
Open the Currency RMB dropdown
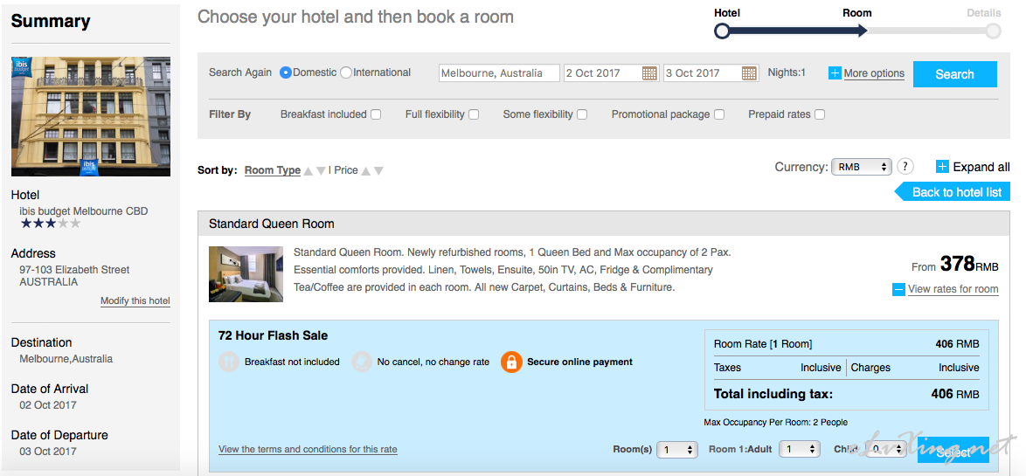tap(862, 167)
